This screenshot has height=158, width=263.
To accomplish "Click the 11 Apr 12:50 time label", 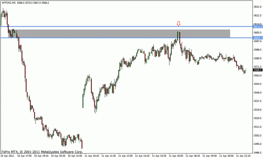I will [x=125, y=156].
